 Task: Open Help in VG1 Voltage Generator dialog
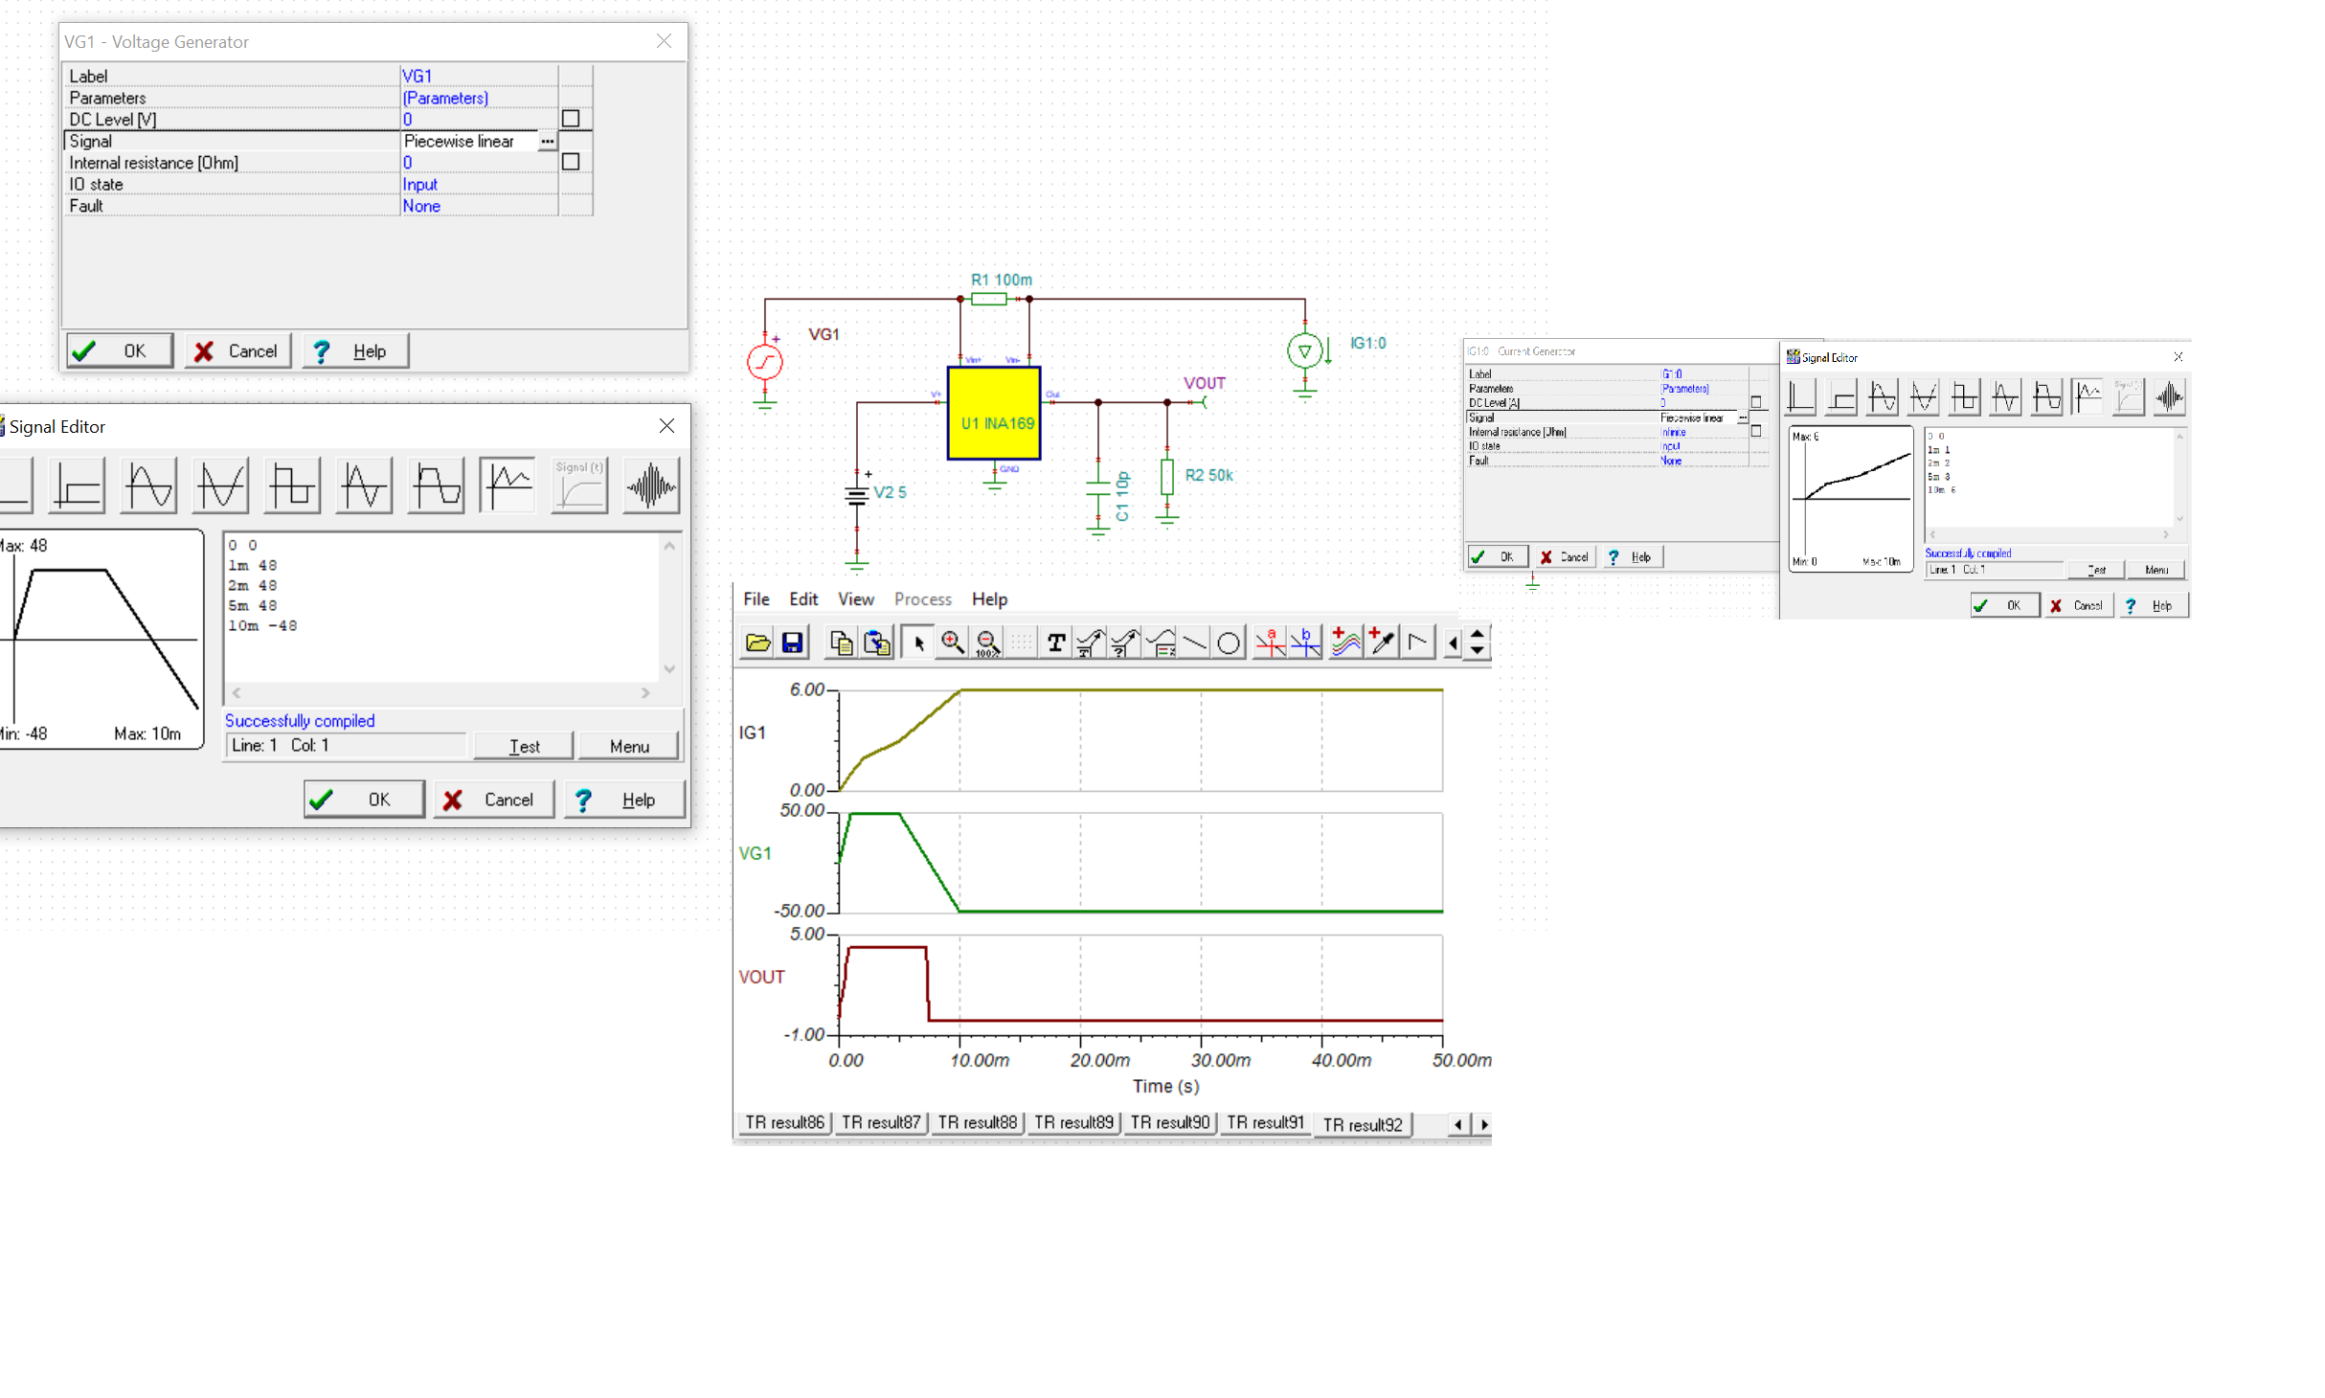point(356,351)
